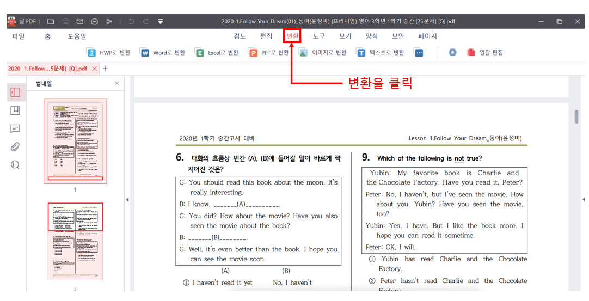Click answer option ① I haven't read it yet
The image size is (589, 301).
(218, 282)
